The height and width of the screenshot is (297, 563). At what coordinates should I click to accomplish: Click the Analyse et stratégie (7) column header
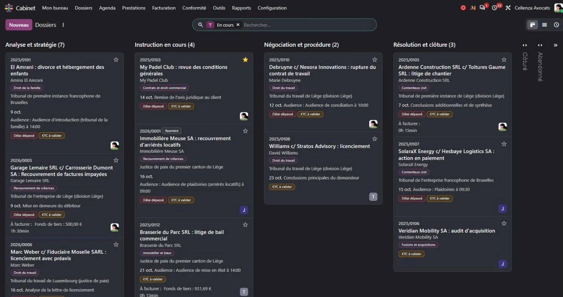[35, 44]
